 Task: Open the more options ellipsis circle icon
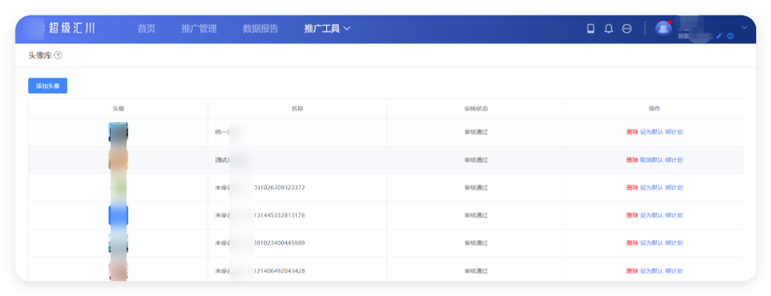(627, 29)
